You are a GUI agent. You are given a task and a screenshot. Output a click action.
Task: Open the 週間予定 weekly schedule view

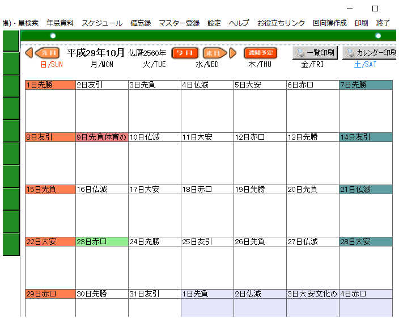point(261,53)
